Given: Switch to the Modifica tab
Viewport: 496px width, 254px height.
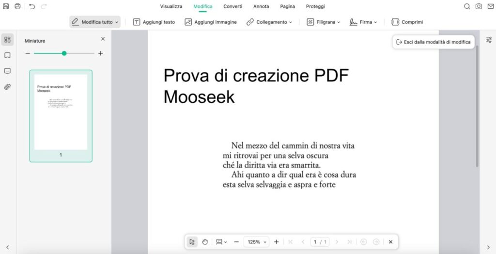Looking at the screenshot, I should (x=203, y=6).
